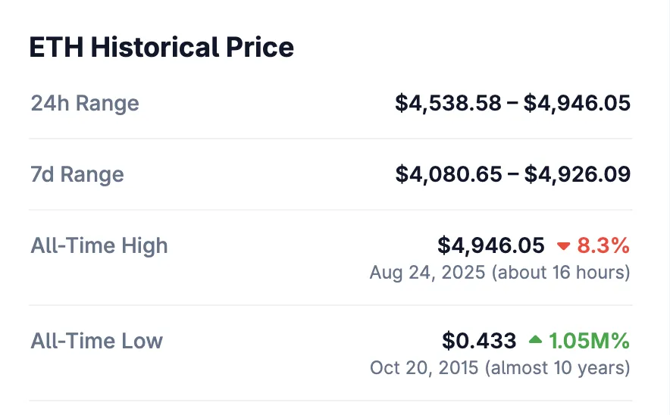Click the 24h high value $4,946.05
This screenshot has width=670, height=415.
click(x=577, y=103)
